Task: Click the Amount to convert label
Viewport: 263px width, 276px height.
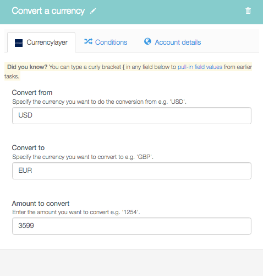Action: click(41, 204)
